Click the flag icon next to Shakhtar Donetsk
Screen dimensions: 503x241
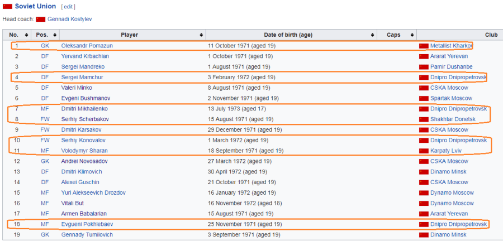424,119
